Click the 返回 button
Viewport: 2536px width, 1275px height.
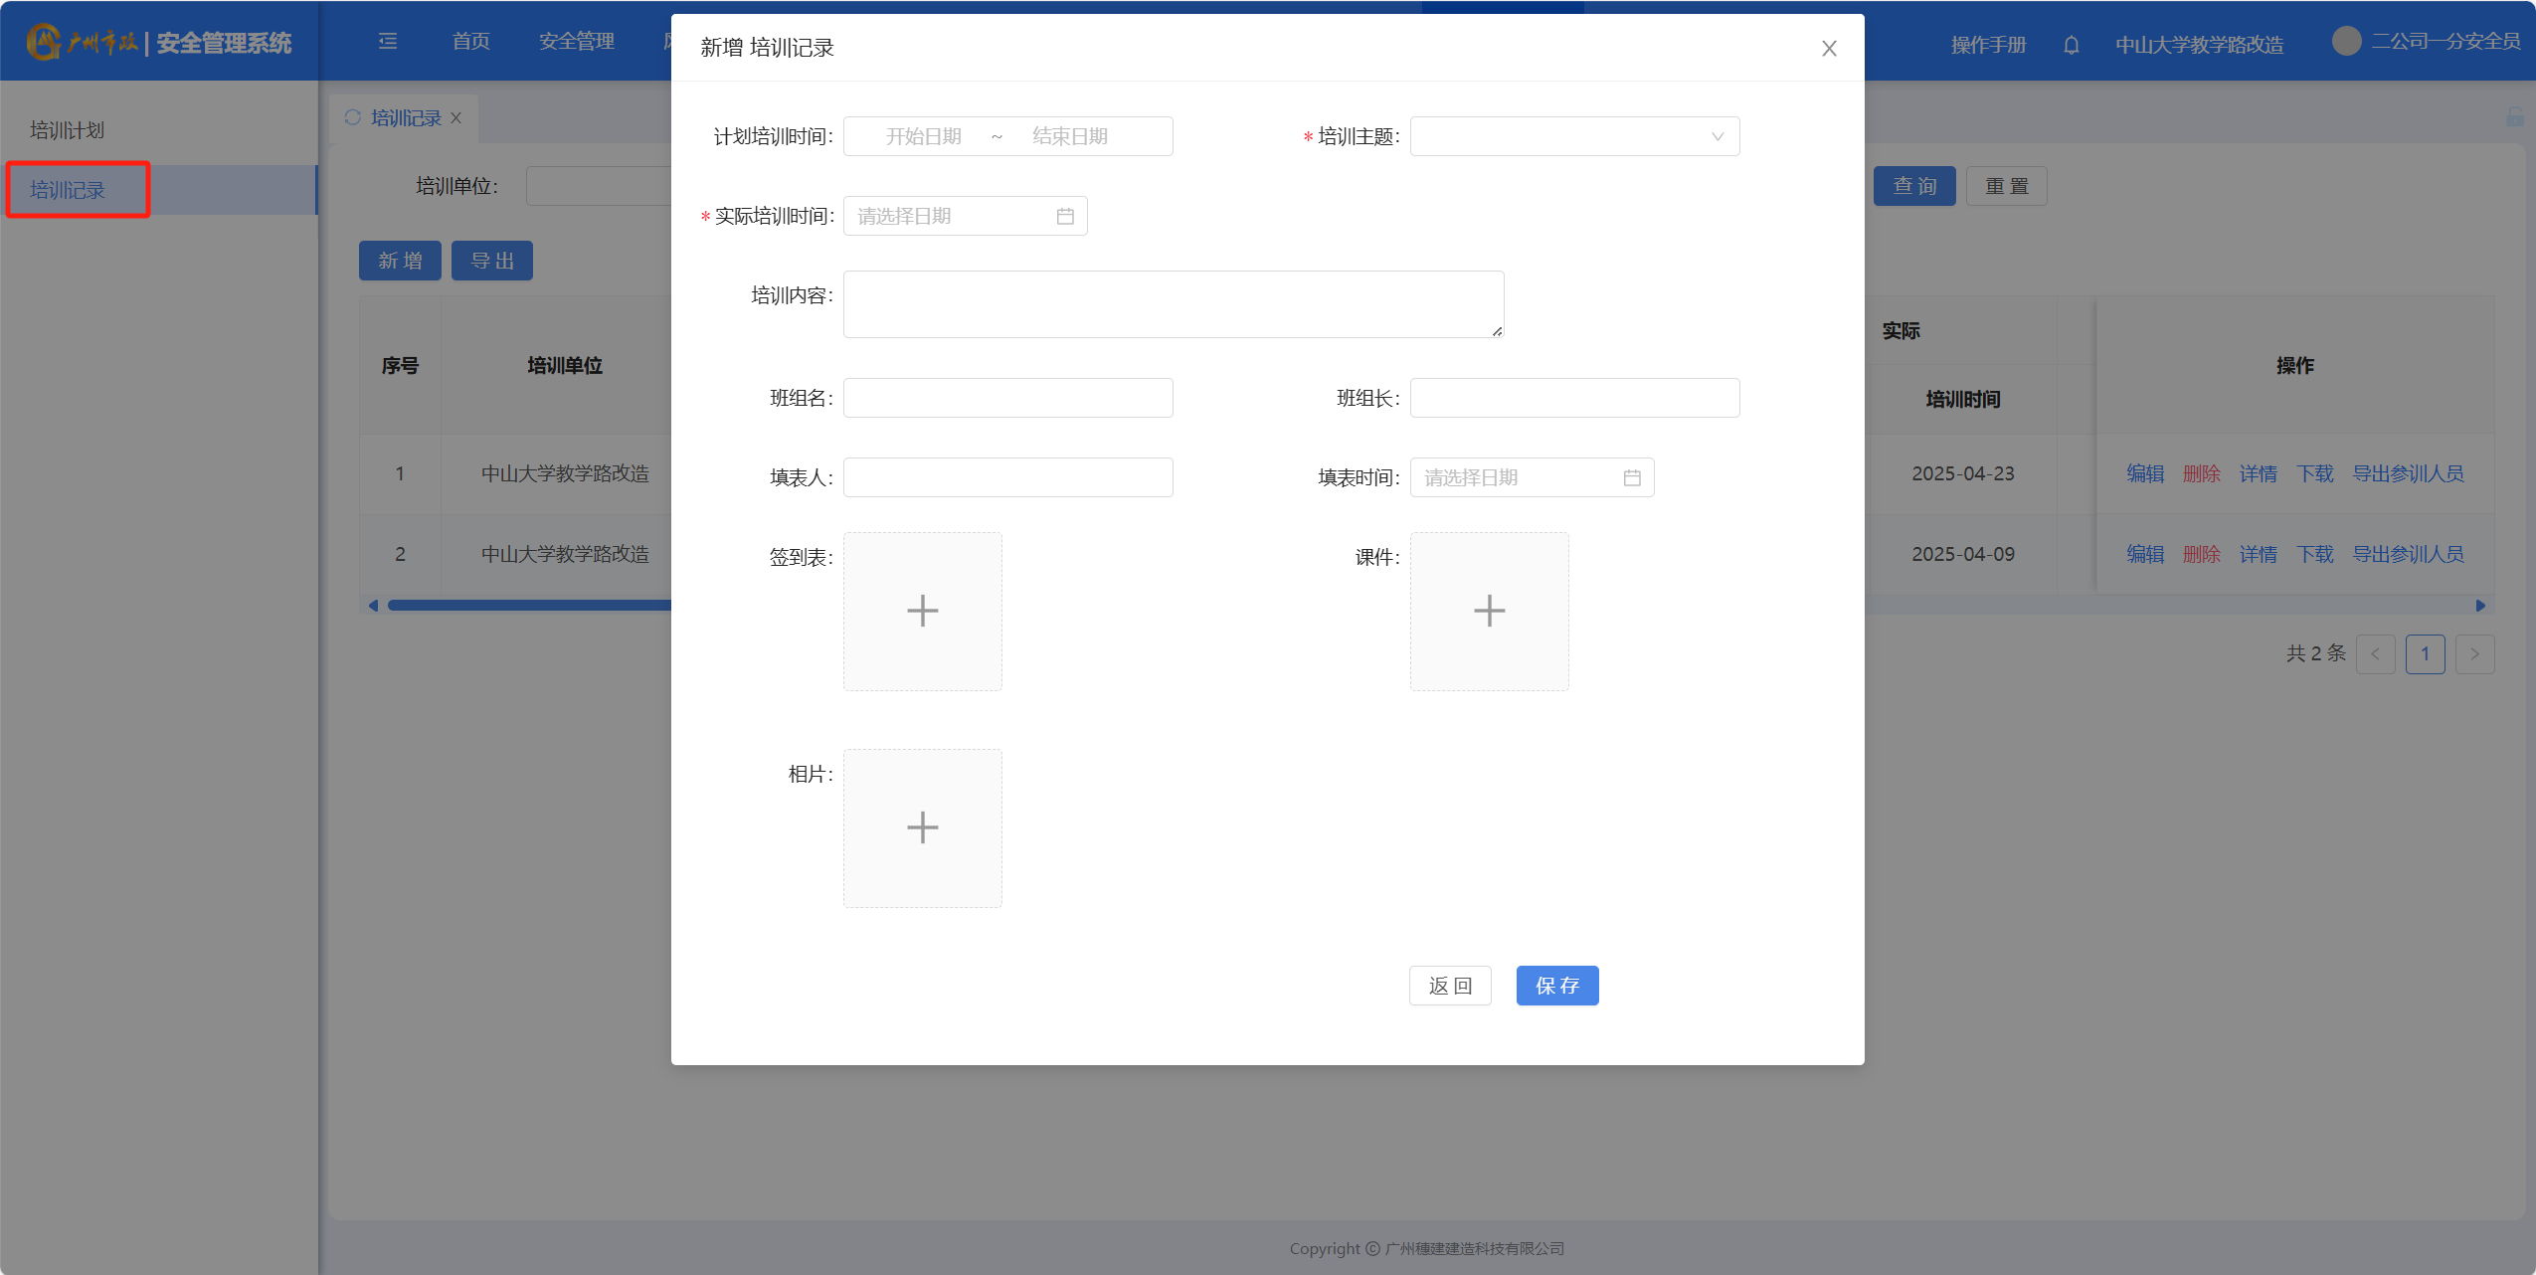1449,986
